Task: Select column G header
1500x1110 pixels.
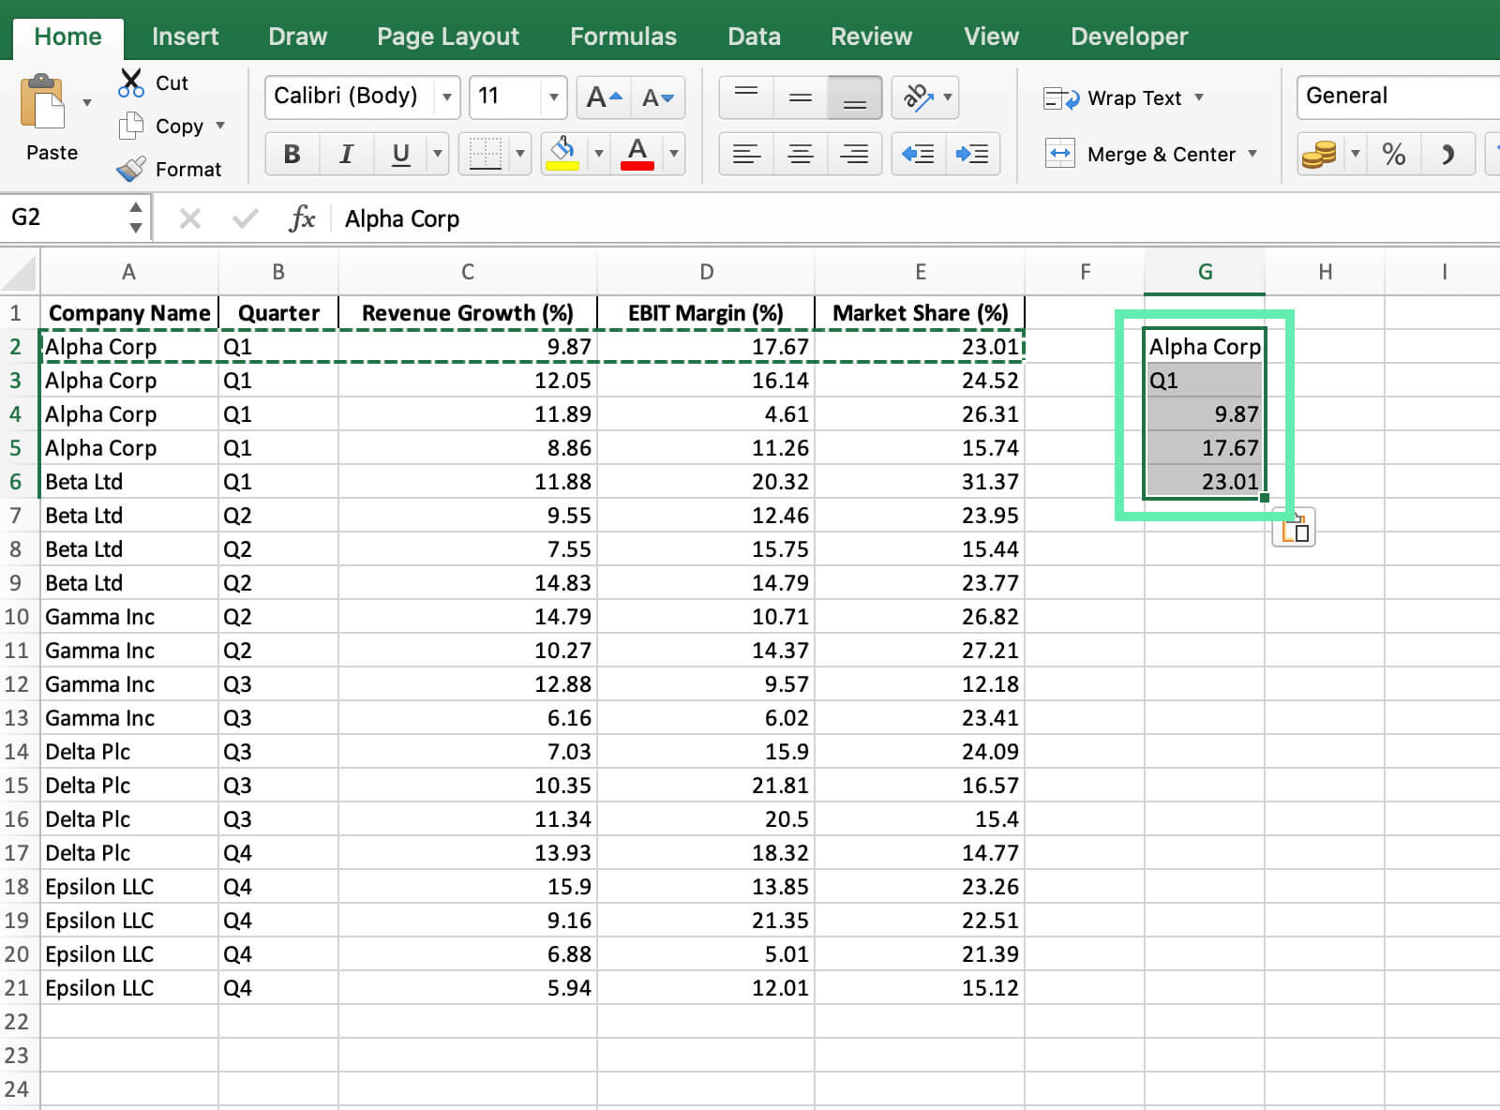Action: pyautogui.click(x=1205, y=272)
